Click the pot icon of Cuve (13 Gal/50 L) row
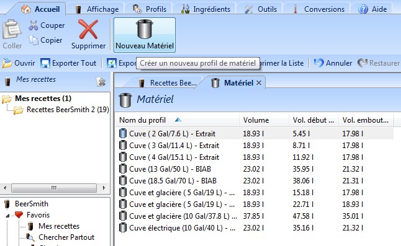This screenshot has width=401, height=246. (x=123, y=169)
